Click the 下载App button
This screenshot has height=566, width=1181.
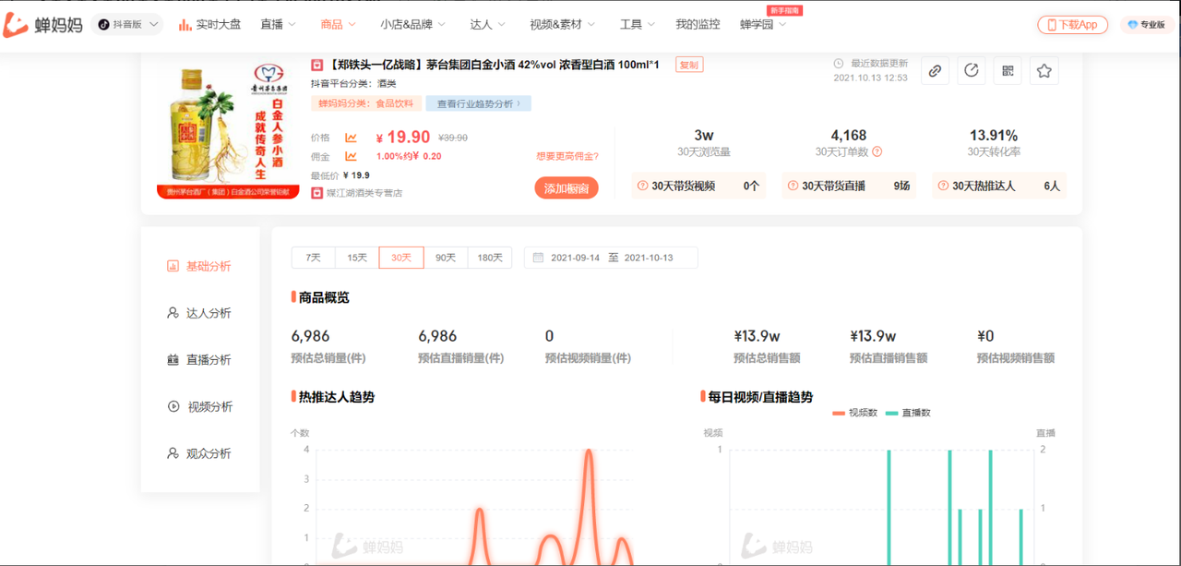point(1073,25)
